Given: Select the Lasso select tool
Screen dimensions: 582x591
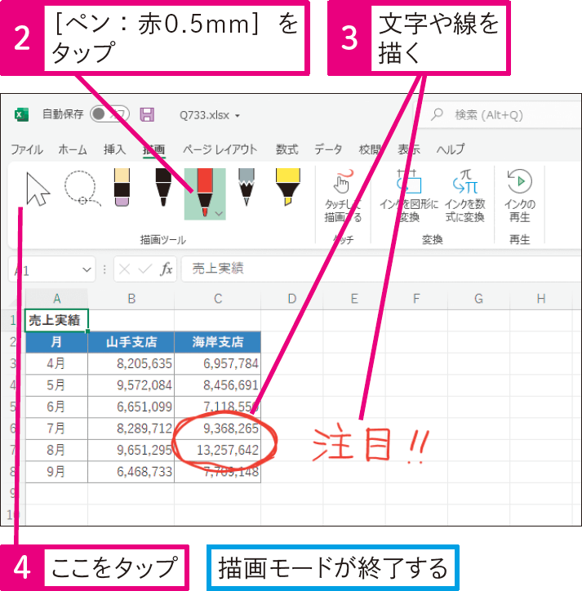Looking at the screenshot, I should click(82, 189).
